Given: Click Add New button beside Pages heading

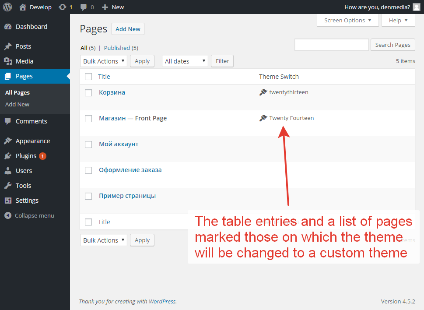Looking at the screenshot, I should tap(128, 29).
